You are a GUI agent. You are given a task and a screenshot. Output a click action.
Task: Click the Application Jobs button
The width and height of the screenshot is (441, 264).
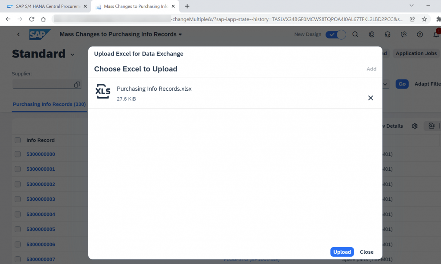pyautogui.click(x=416, y=53)
